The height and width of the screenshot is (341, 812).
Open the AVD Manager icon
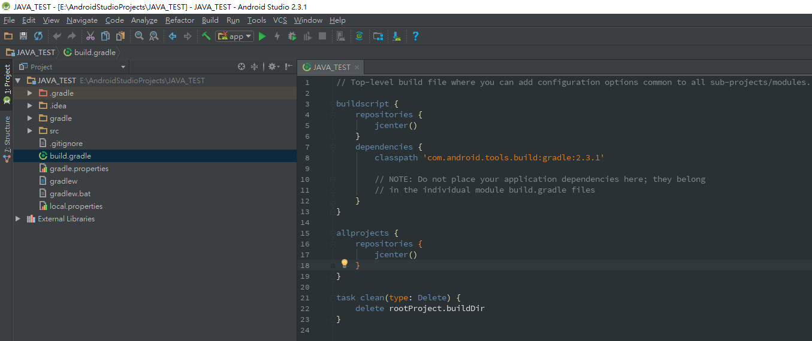click(341, 36)
